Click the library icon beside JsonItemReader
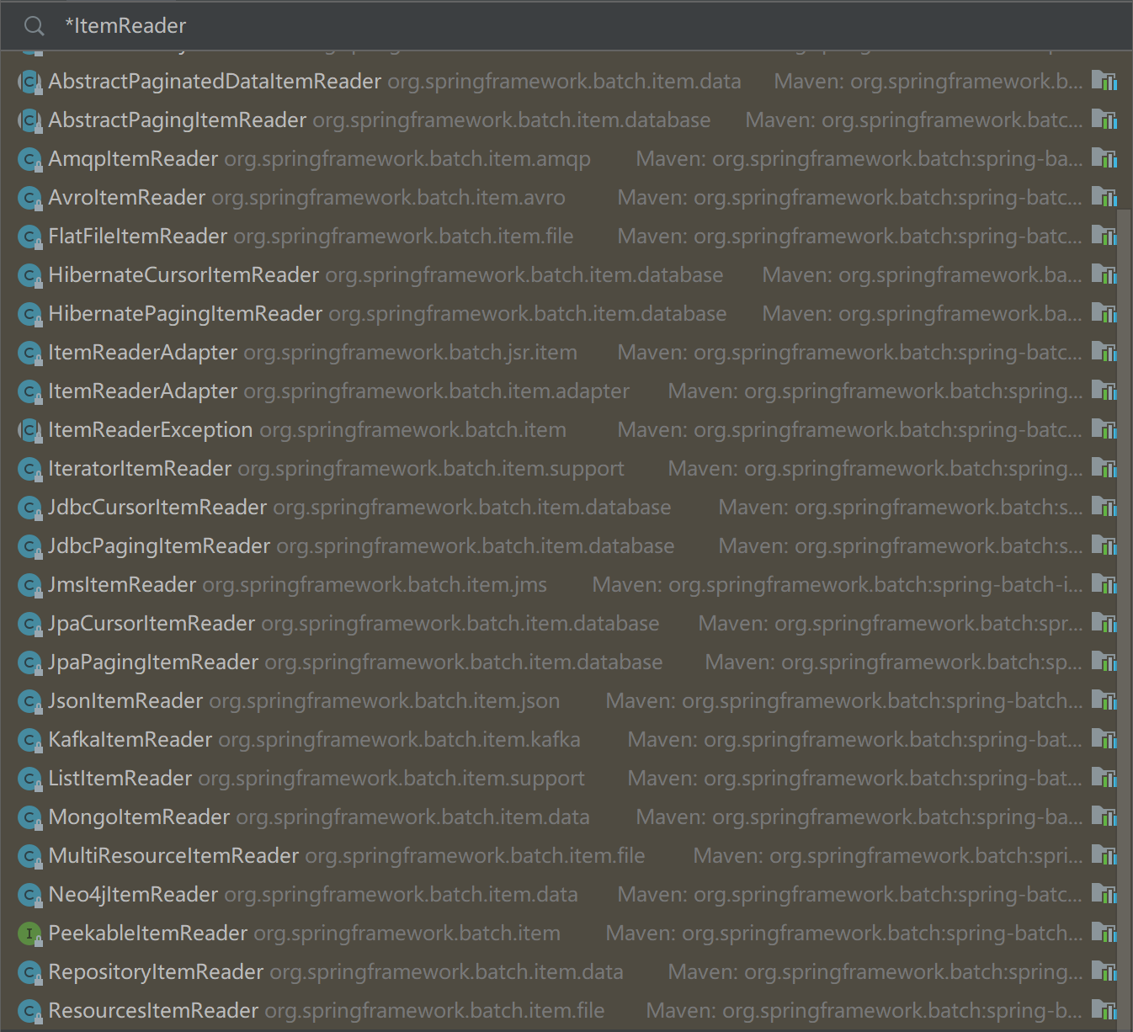This screenshot has height=1032, width=1133. [1104, 701]
